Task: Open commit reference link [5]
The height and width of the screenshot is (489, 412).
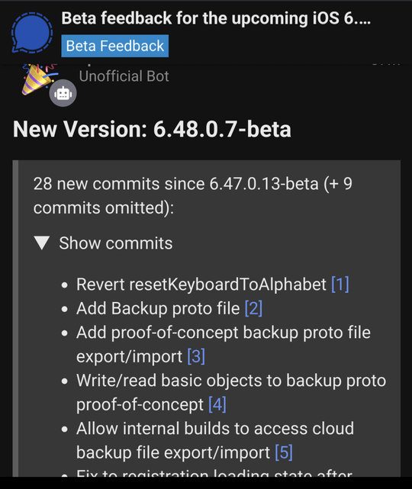Action: coord(284,452)
